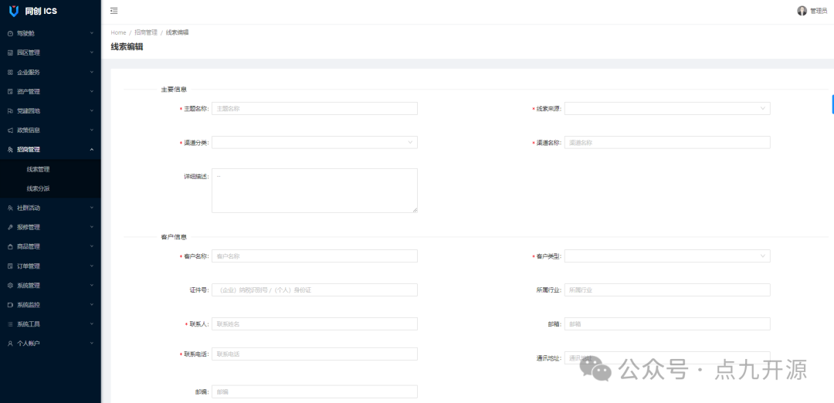Go to Home in the breadcrumb
This screenshot has width=834, height=403.
pyautogui.click(x=118, y=32)
